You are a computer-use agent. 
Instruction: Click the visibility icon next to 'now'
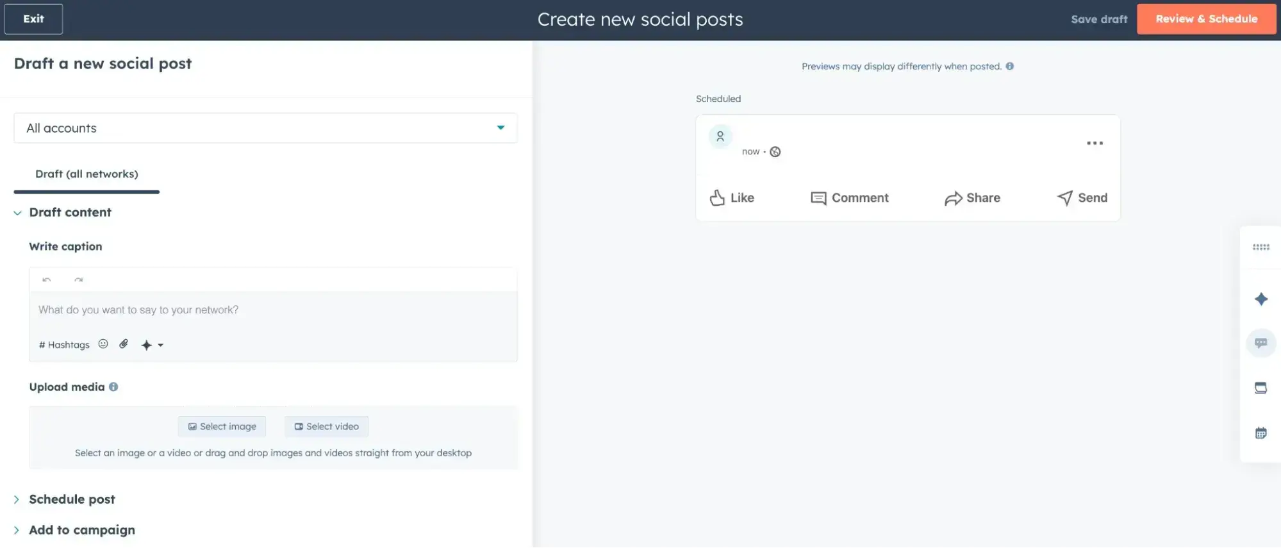pos(775,152)
